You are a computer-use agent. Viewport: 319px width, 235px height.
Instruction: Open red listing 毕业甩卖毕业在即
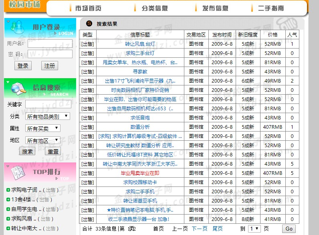[140, 173]
